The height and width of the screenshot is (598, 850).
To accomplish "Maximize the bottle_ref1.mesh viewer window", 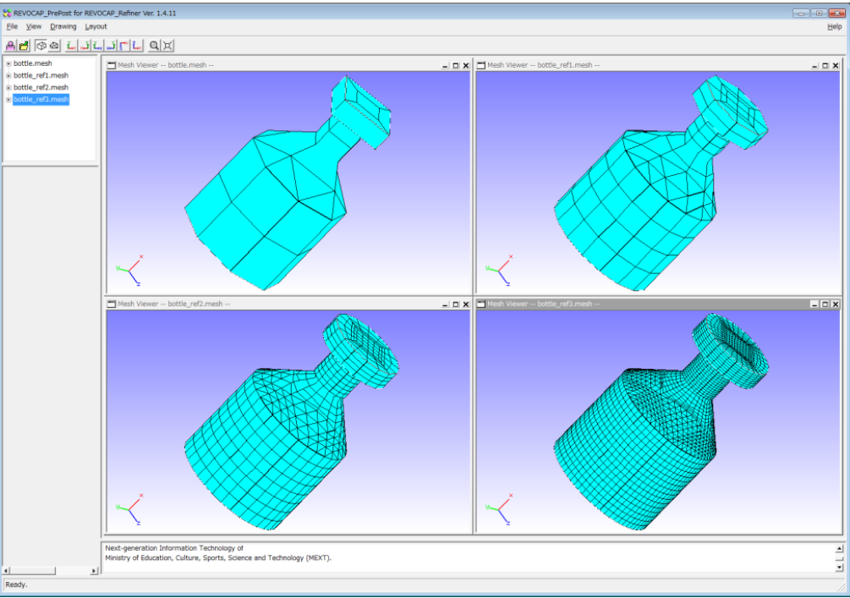I will pyautogui.click(x=825, y=65).
